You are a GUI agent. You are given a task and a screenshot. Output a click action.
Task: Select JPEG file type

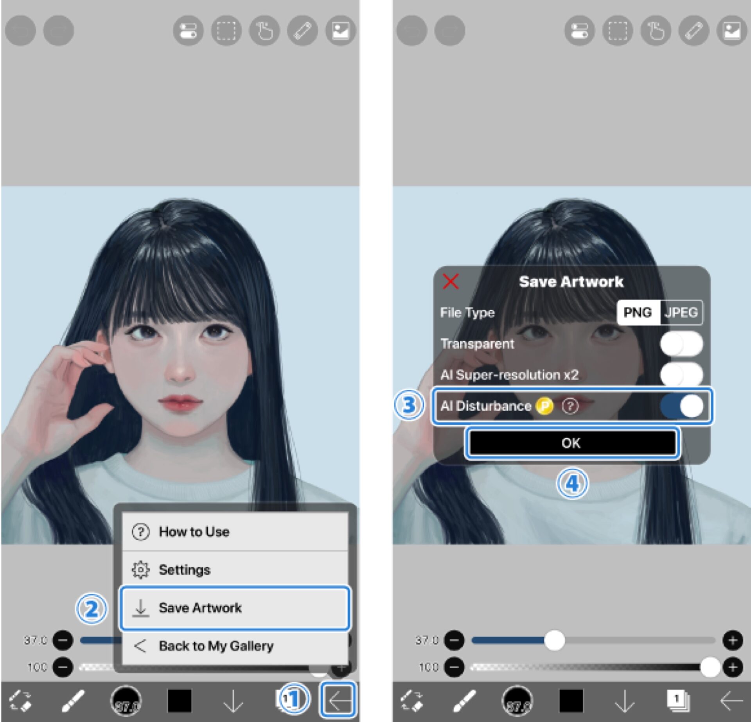681,312
